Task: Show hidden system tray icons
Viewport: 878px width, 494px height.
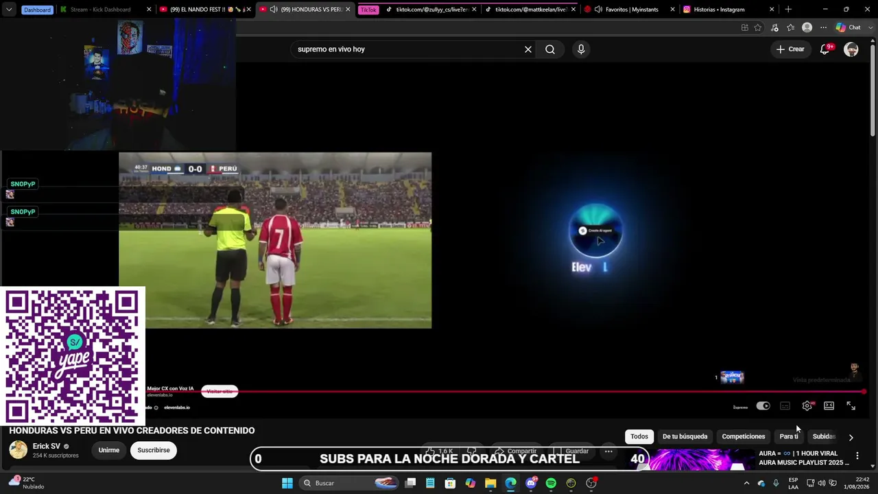Action: 747,483
